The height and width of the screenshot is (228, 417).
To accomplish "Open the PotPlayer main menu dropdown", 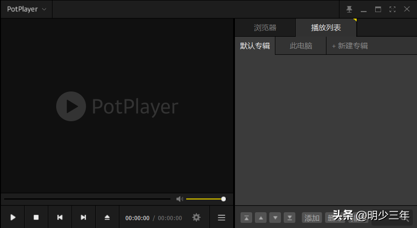I will click(26, 9).
